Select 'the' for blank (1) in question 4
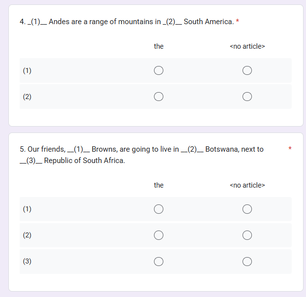The width and height of the screenshot is (306, 297). 158,70
